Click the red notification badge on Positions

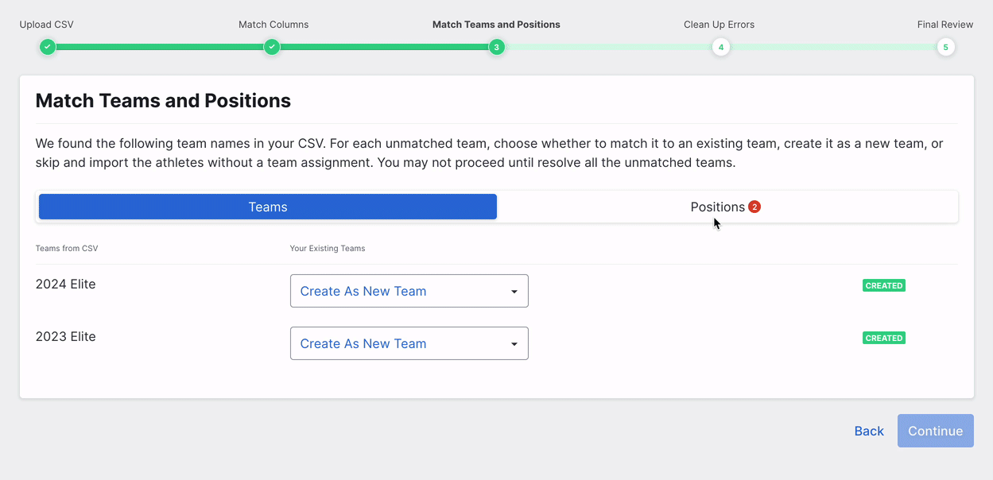[754, 207]
